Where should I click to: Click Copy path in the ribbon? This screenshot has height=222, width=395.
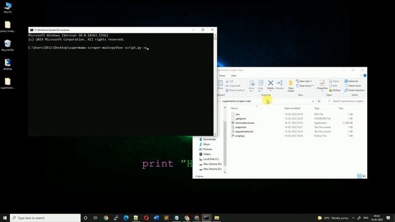[233, 86]
